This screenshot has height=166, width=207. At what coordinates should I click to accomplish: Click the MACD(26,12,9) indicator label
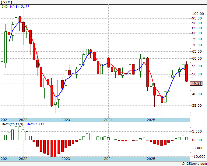pyautogui.click(x=12, y=124)
